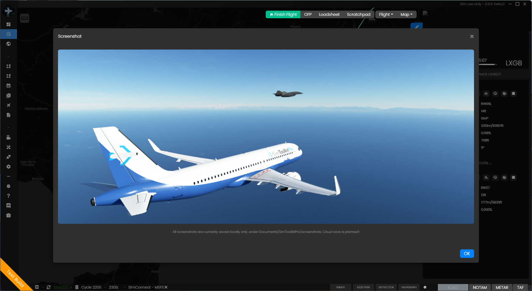Open the video camera icon in sidebar
Screen dimensions: 532x291
[x=9, y=137]
